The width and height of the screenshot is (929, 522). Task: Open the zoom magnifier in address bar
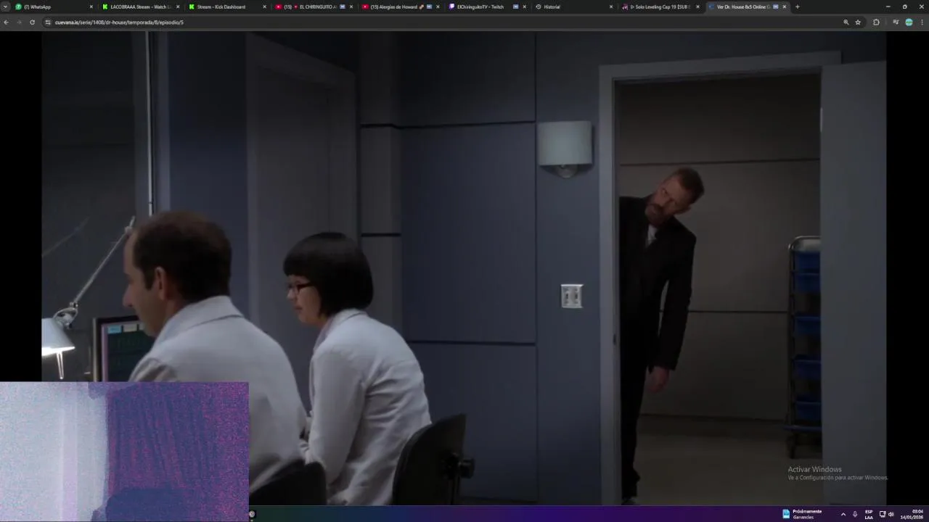[846, 22]
